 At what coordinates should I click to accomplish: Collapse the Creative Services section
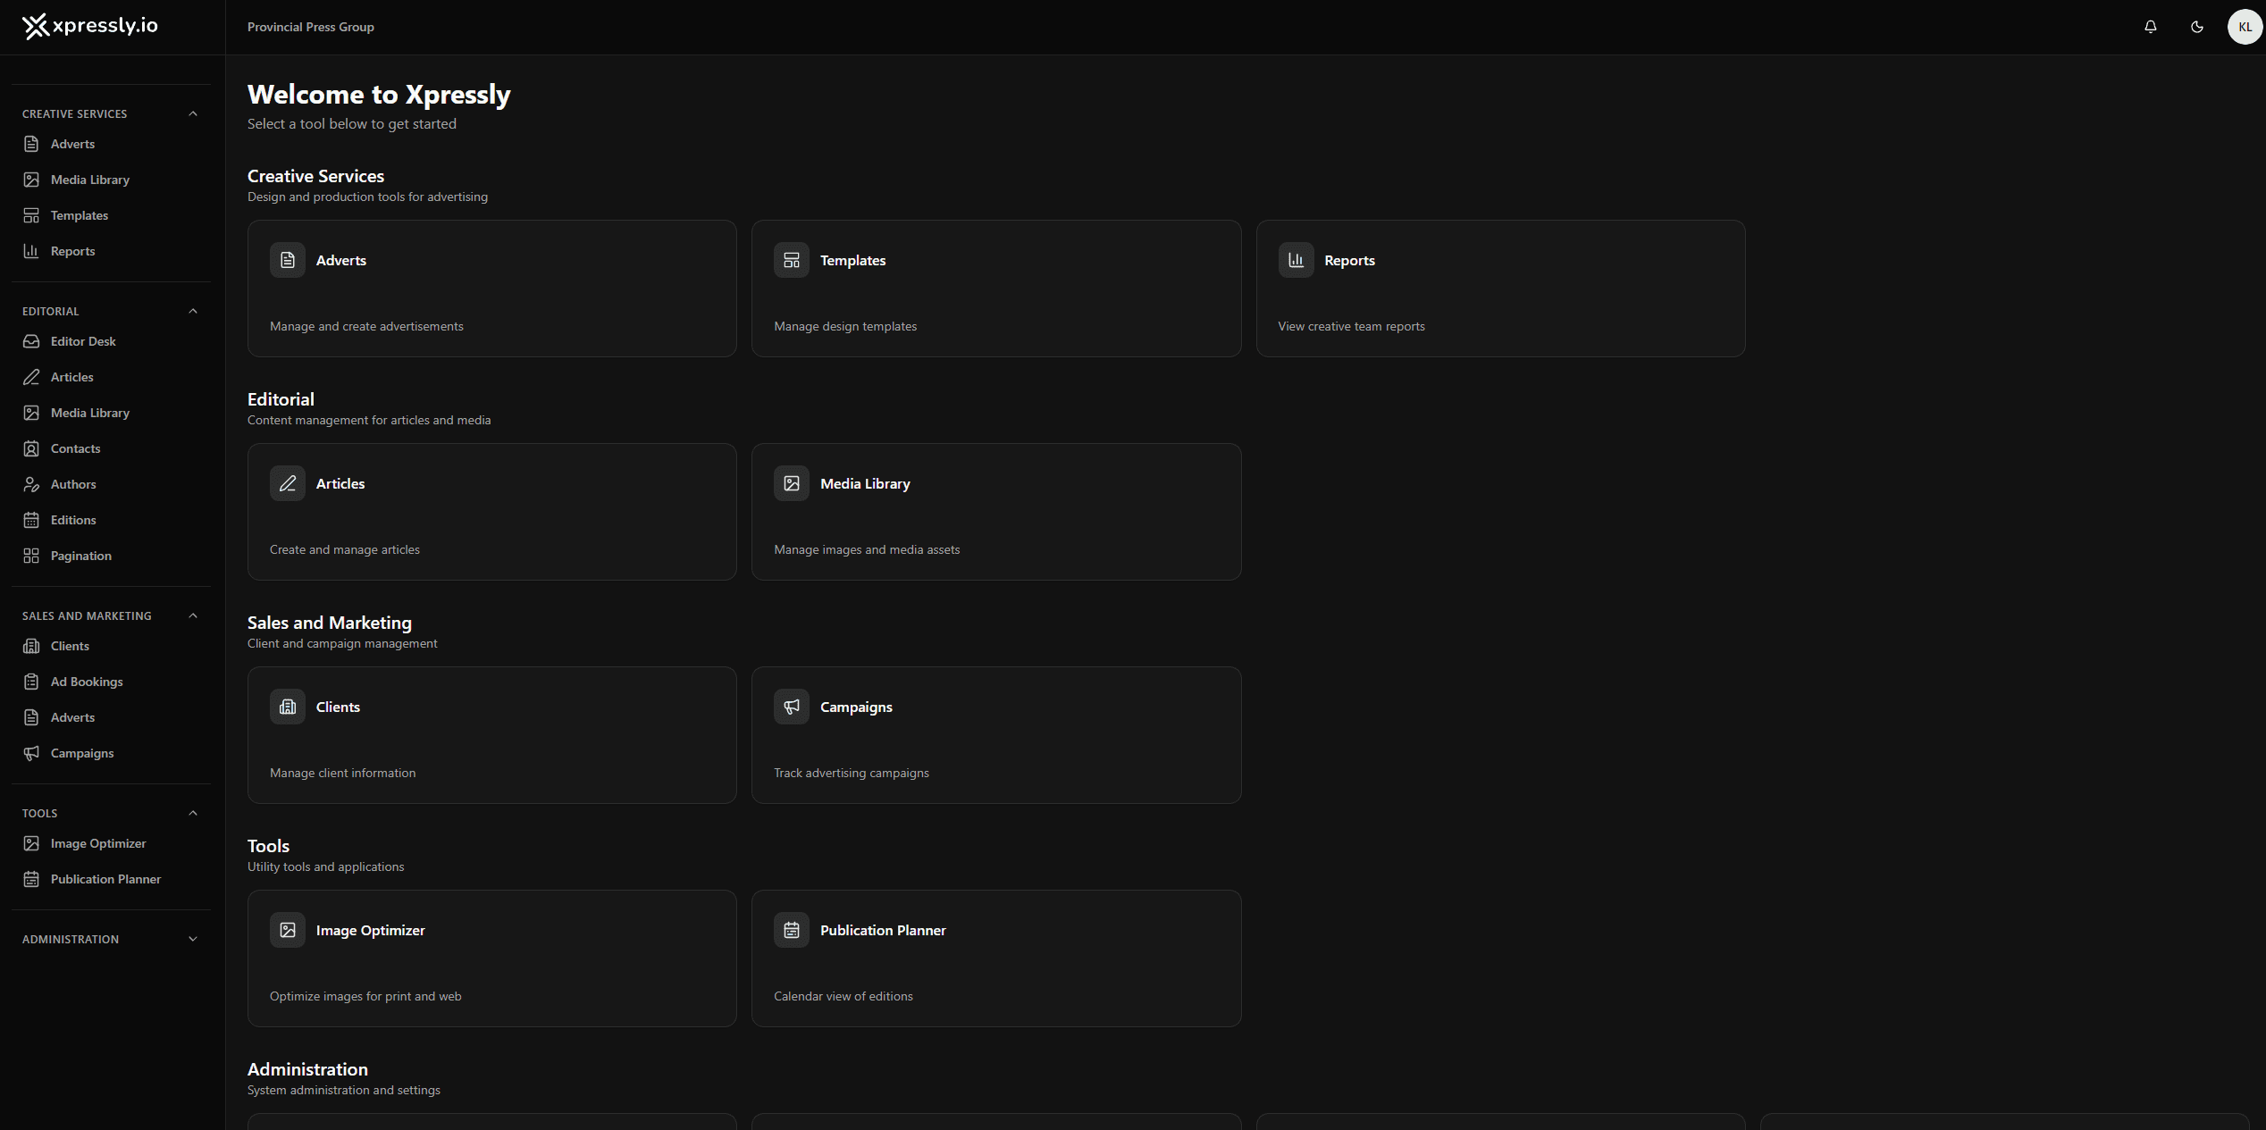(193, 113)
